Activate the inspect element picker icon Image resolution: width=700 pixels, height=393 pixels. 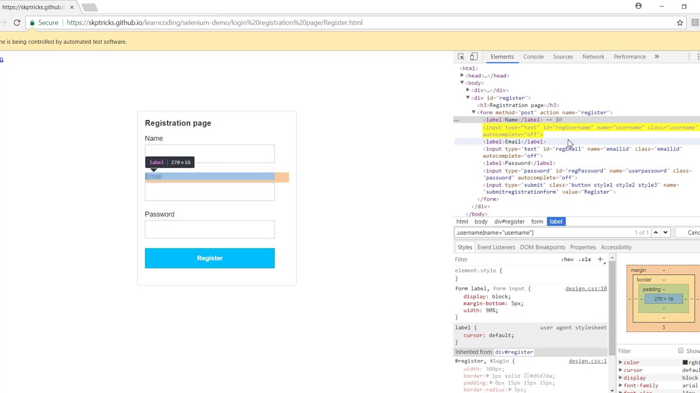tap(461, 57)
